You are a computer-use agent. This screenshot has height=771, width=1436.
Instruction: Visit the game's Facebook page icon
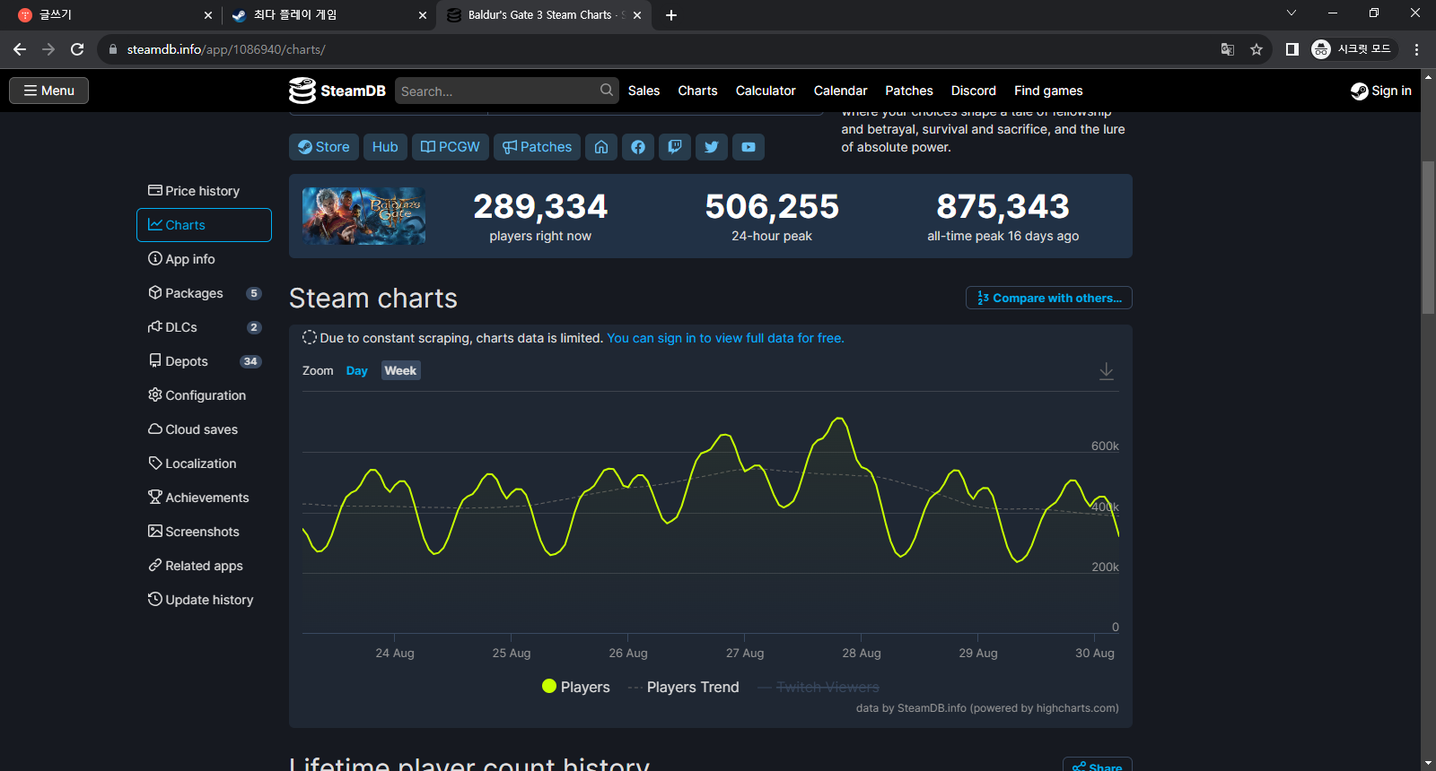pos(638,147)
